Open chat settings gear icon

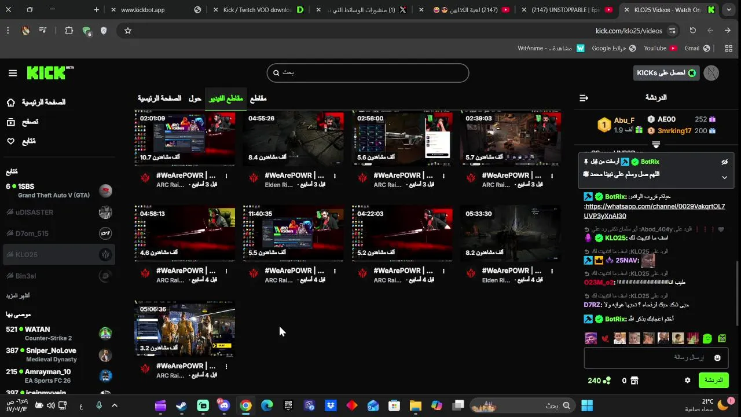(688, 381)
